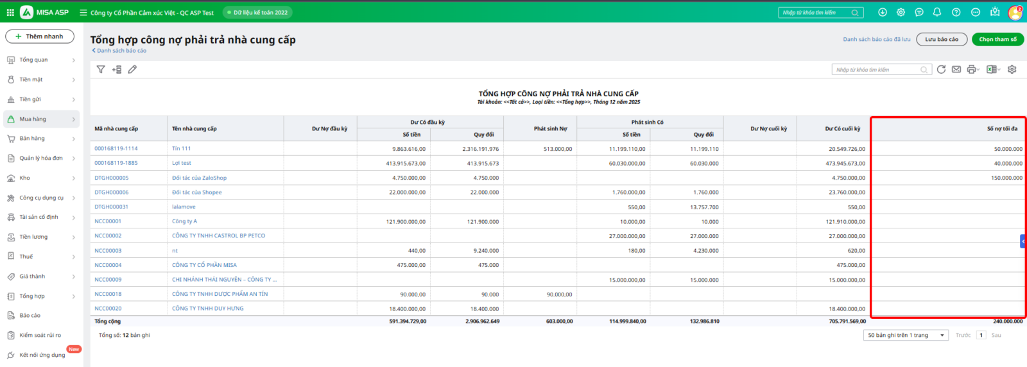Click the filter funnel icon
The width and height of the screenshot is (1027, 367).
[x=101, y=69]
